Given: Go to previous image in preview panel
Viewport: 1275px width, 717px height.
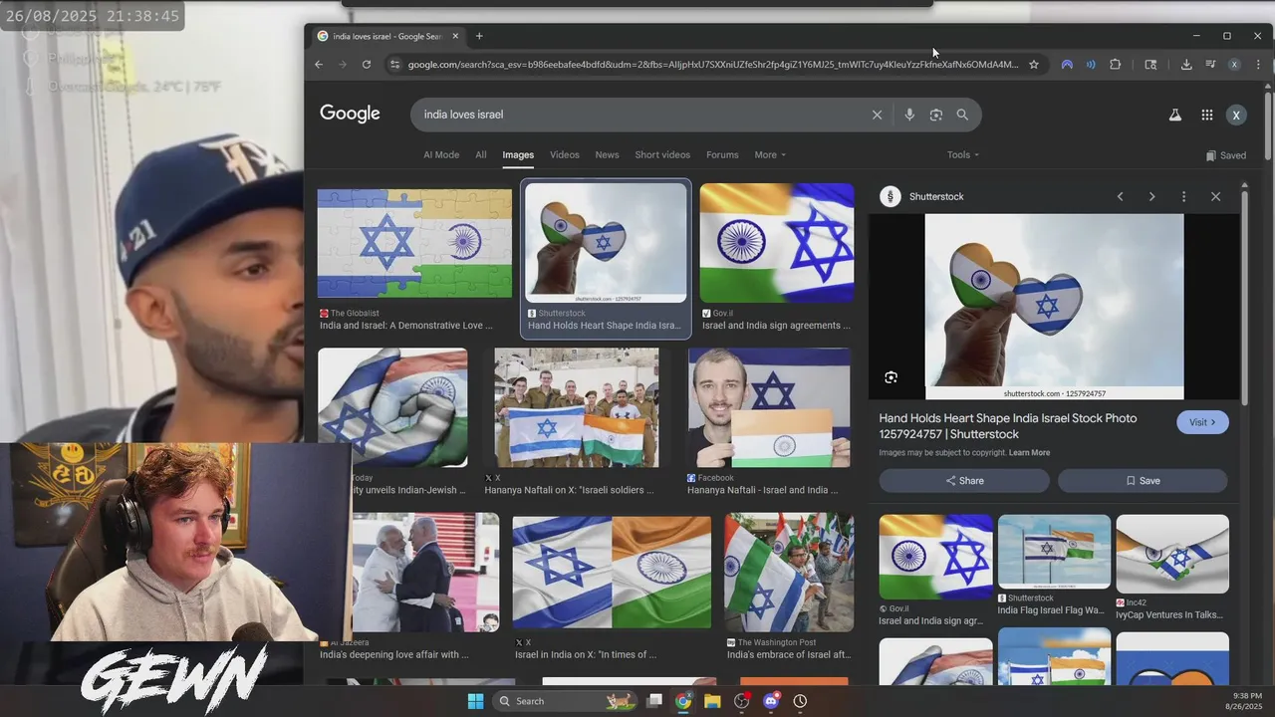Looking at the screenshot, I should [x=1120, y=196].
